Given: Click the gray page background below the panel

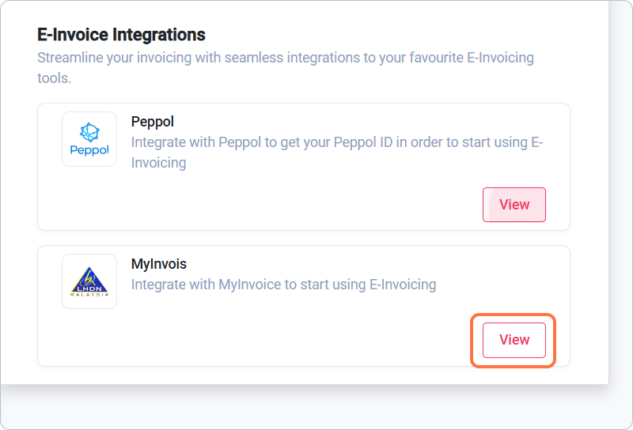Looking at the screenshot, I should [316, 409].
